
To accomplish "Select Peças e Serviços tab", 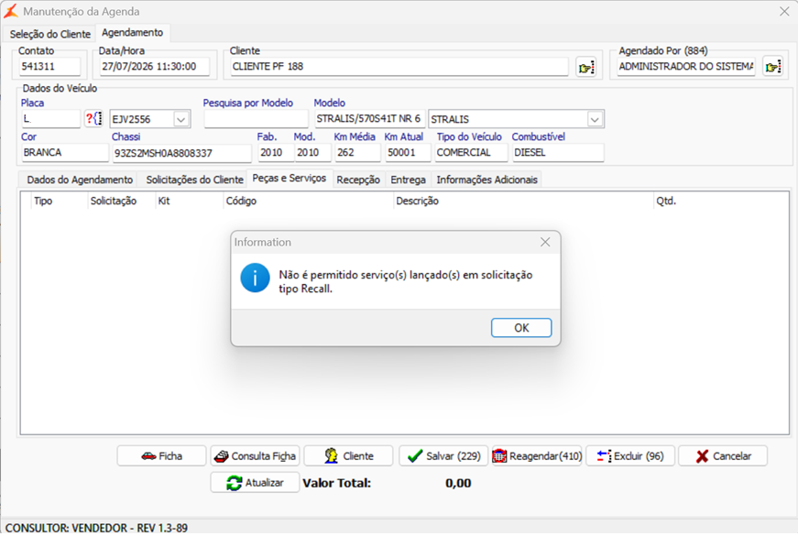I will [x=290, y=178].
